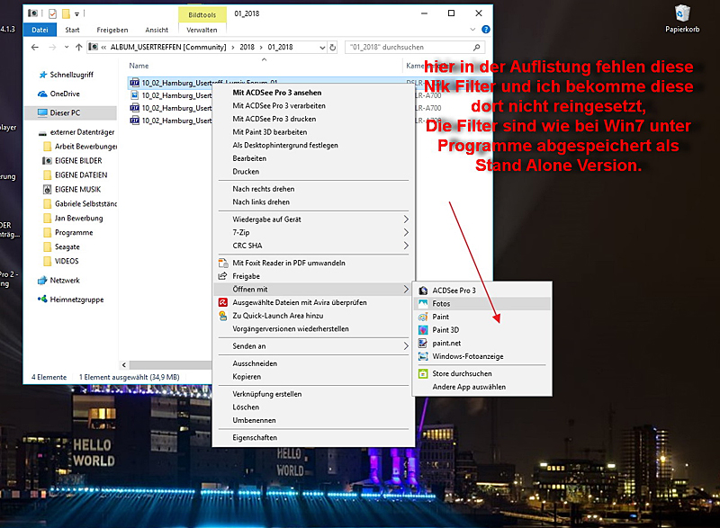Select the Paint app icon in submenu
This screenshot has width=720, height=528.
coord(423,317)
